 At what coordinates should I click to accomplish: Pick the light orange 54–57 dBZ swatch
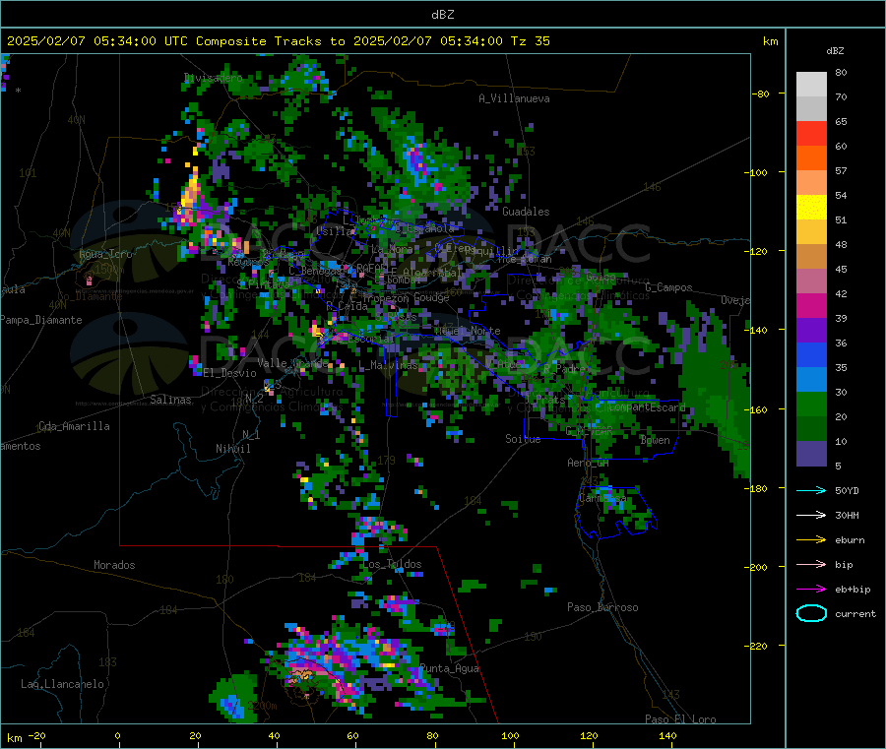click(x=811, y=183)
